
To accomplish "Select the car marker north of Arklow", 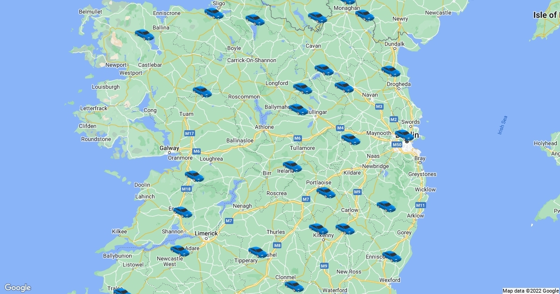I will point(386,206).
